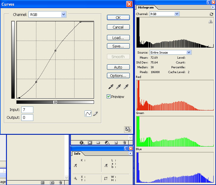Screen dimensions: 216x185
Task: Select the black point eyedropper in Curves
Action: point(111,87)
